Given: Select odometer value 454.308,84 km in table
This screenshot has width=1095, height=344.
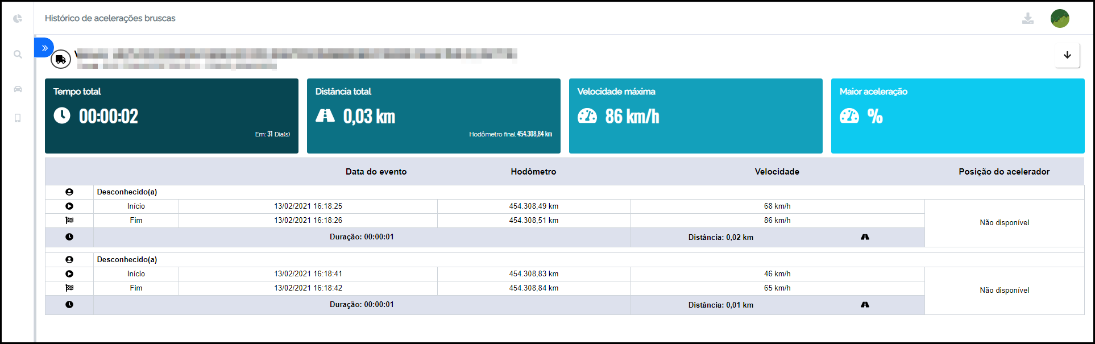Looking at the screenshot, I should click(x=534, y=288).
